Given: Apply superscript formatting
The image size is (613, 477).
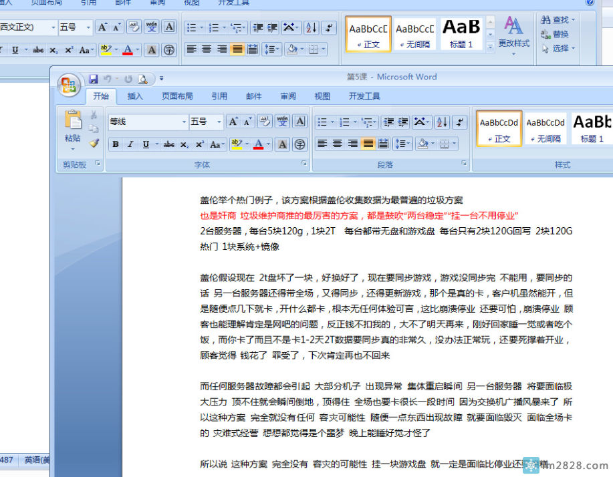Looking at the screenshot, I should click(x=199, y=144).
